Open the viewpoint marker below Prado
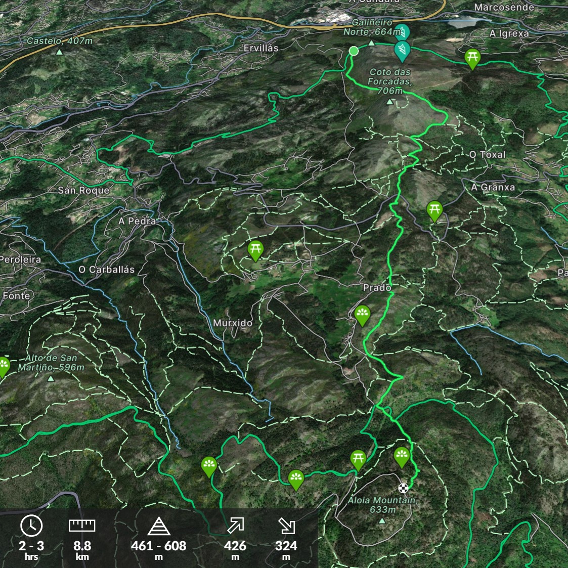568x568 pixels. [x=362, y=314]
